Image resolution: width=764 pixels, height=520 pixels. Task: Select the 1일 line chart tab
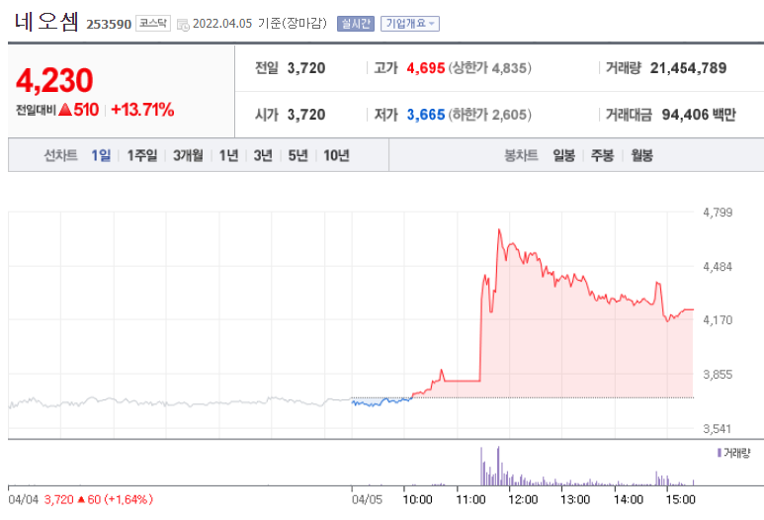tap(101, 155)
